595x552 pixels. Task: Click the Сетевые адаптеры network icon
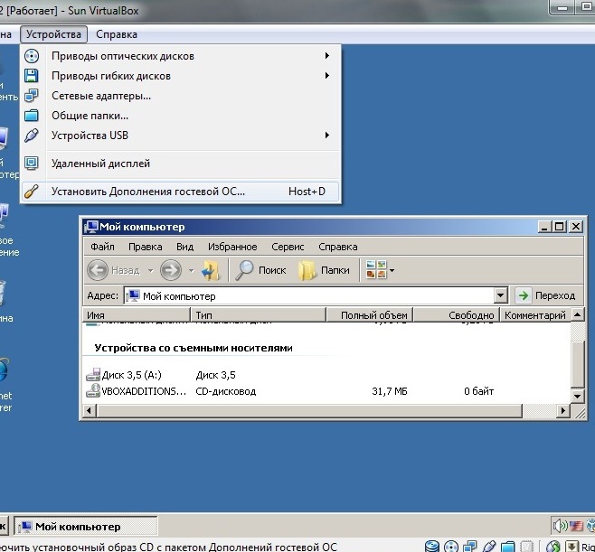click(32, 96)
